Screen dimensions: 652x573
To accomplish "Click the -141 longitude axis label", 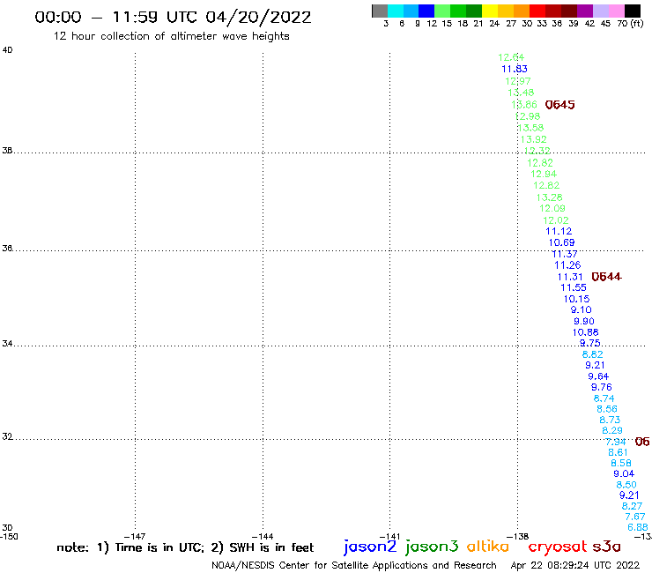I will [389, 537].
